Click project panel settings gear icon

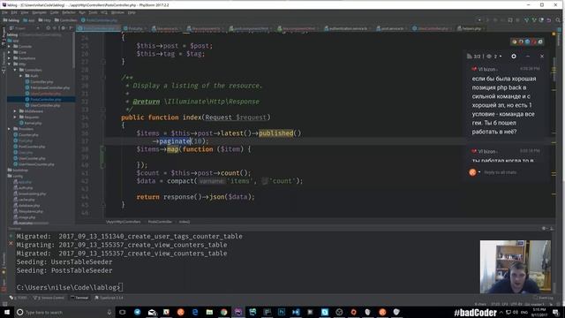point(63,28)
